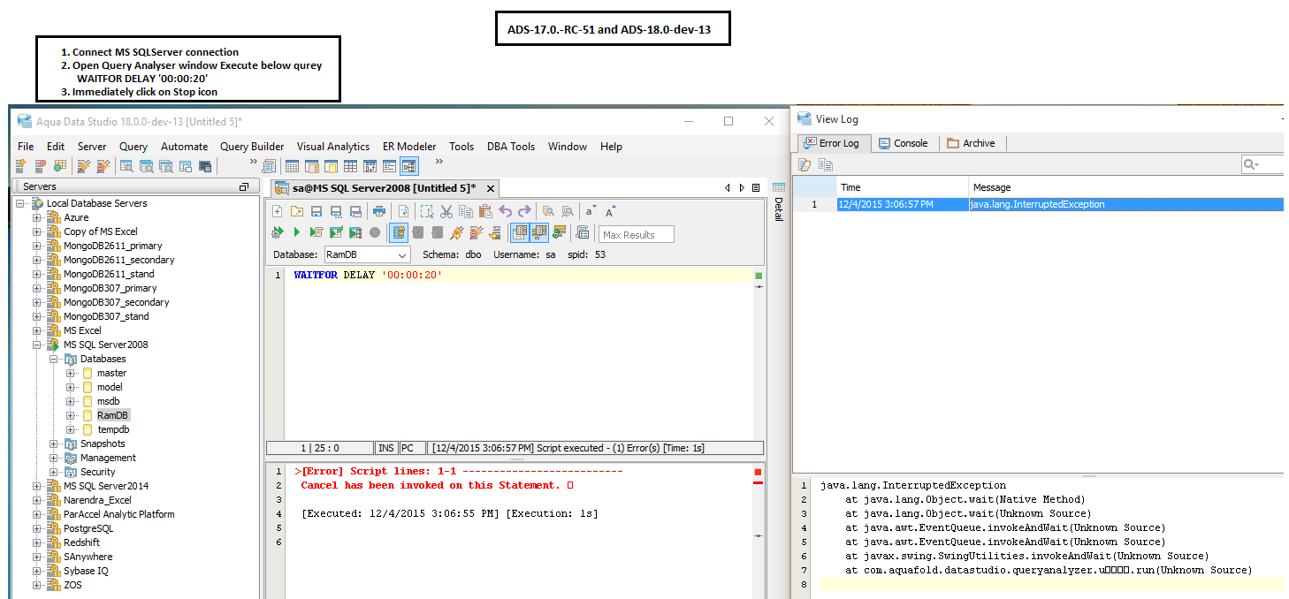Collapse the Databases folder node
The height and width of the screenshot is (599, 1289).
[x=53, y=359]
